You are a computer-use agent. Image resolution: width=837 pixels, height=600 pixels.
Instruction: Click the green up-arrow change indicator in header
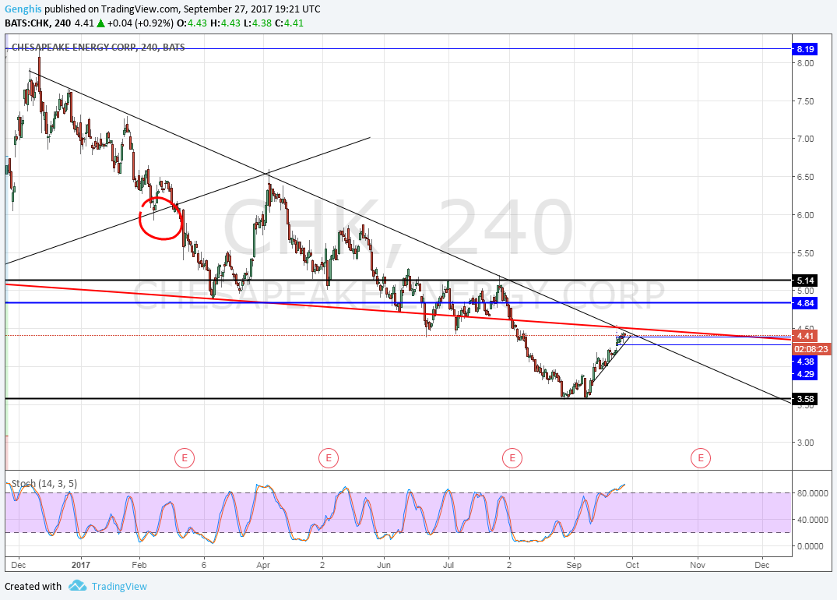100,23
